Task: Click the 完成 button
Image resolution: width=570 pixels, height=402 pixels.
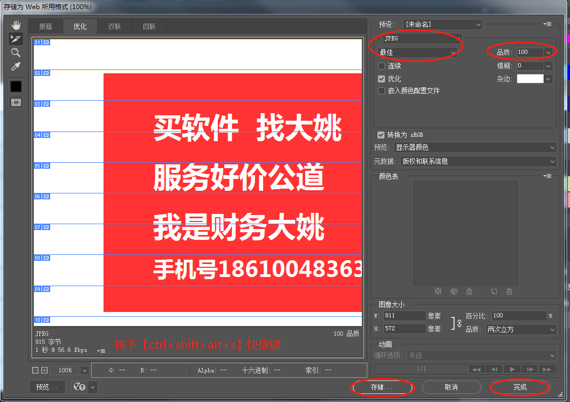Action: click(x=520, y=387)
